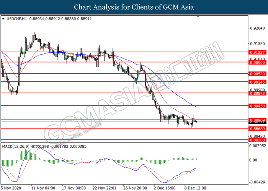Click the 17 Nov 00:00 time label

pos(74,188)
